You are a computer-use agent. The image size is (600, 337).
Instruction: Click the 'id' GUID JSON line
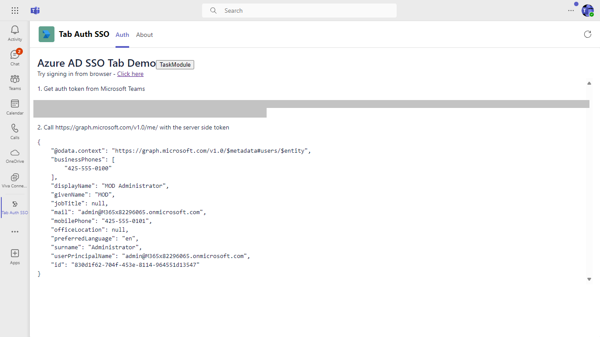[x=125, y=265]
